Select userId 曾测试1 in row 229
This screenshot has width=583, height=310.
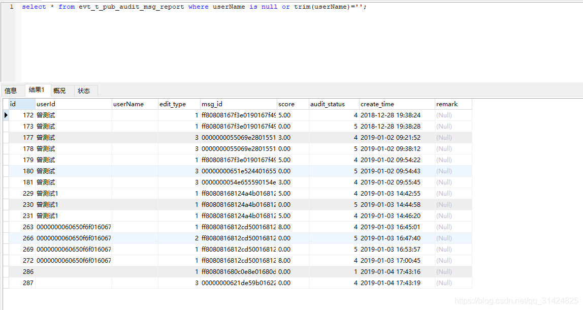point(74,194)
